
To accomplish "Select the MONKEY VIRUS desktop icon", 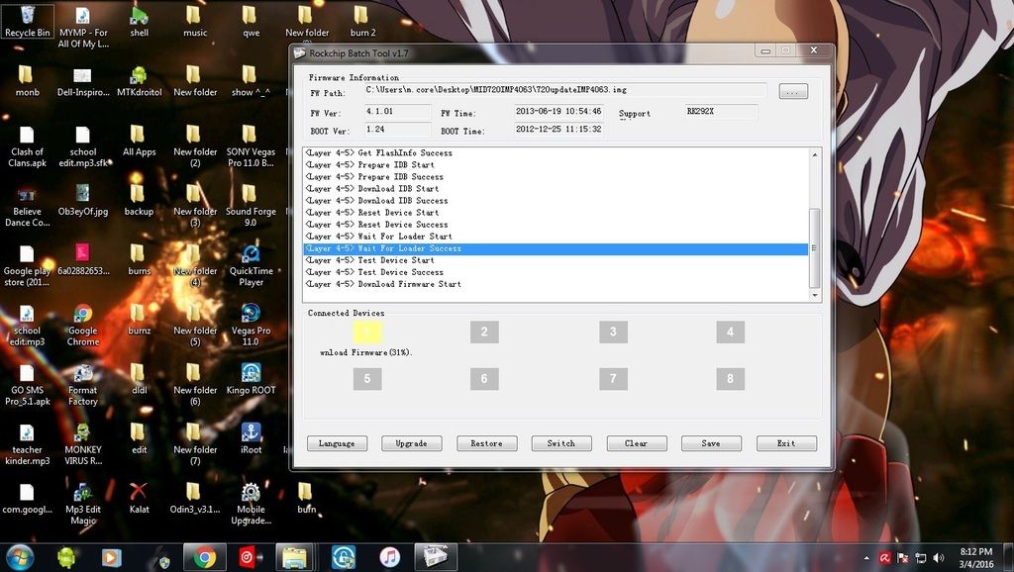I will [x=83, y=444].
